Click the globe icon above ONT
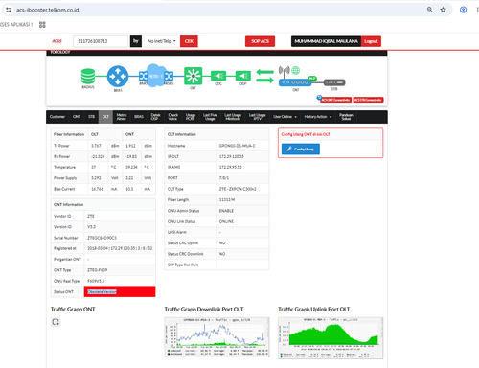Screen dimensions: 479x368 tap(296, 70)
